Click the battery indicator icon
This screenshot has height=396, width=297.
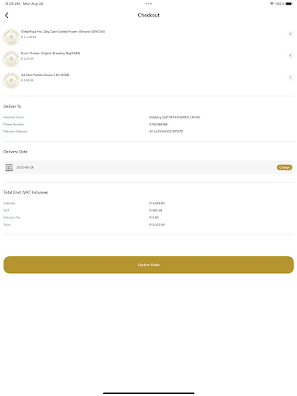coord(289,4)
